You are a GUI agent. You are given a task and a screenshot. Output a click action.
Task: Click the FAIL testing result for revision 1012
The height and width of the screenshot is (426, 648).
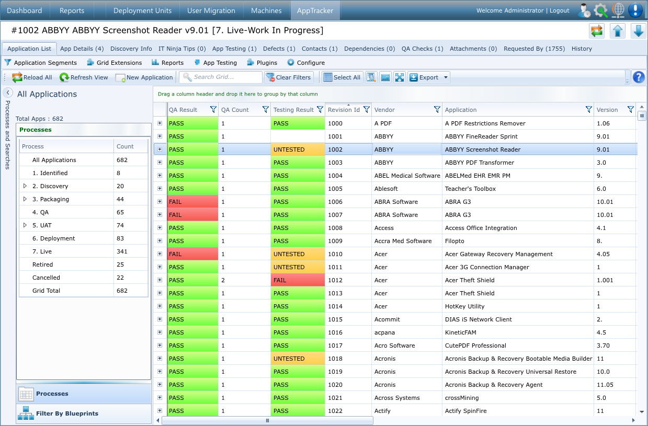[298, 280]
